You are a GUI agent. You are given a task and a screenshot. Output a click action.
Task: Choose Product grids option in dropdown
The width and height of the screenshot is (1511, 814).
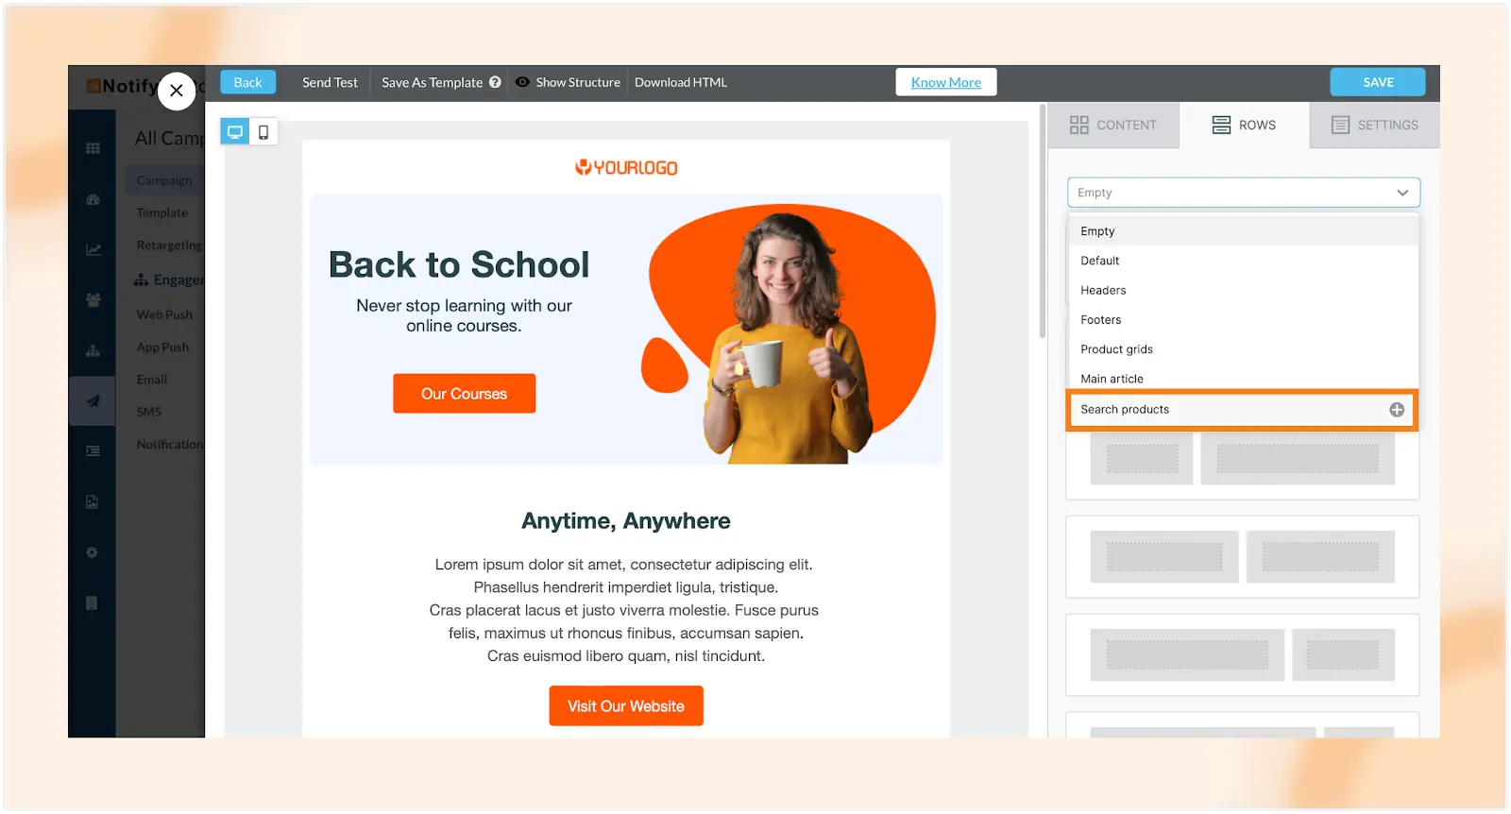point(1116,349)
